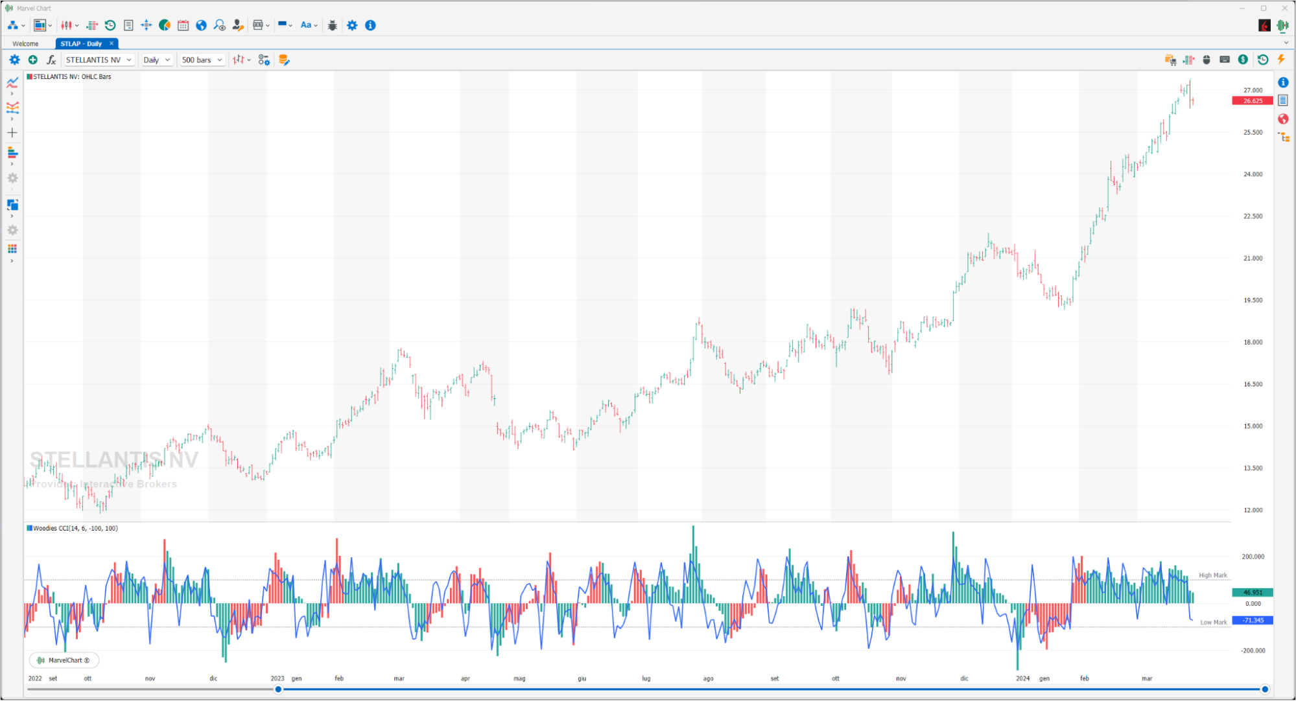The width and height of the screenshot is (1296, 701).
Task: Click the red 26.625 price label
Action: pos(1252,100)
